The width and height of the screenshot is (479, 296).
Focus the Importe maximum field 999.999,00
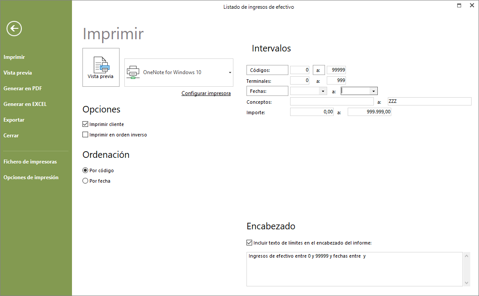point(370,112)
